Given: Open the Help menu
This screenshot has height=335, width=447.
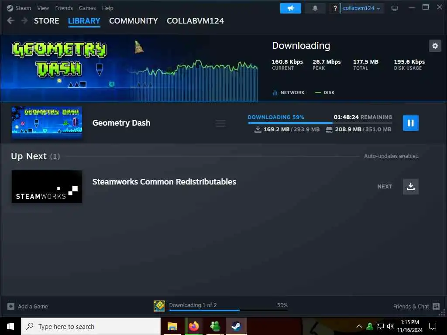Looking at the screenshot, I should (x=107, y=8).
